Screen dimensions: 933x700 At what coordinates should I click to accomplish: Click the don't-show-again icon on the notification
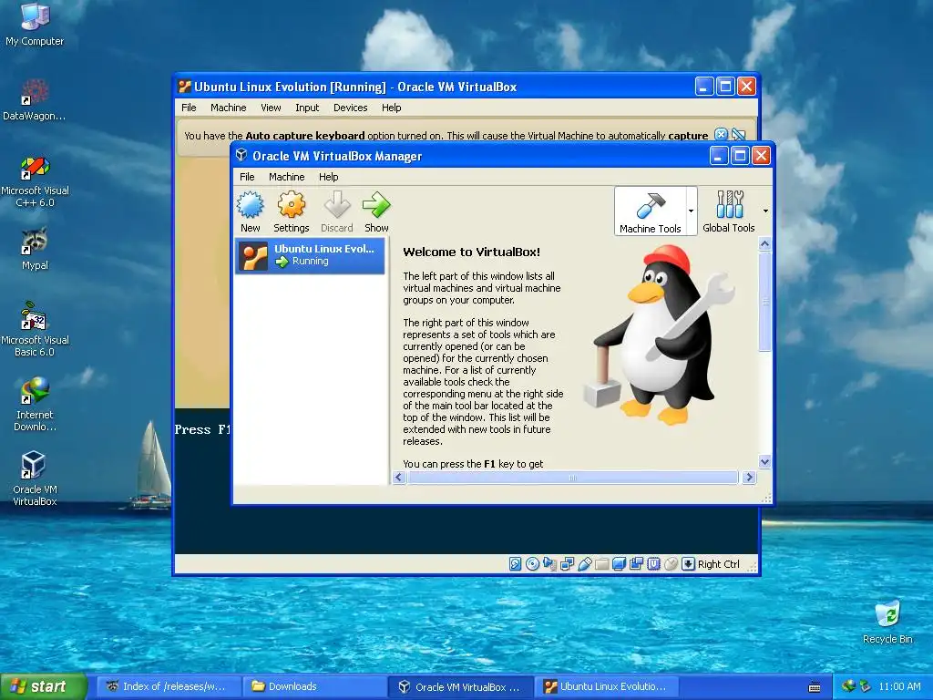738,135
